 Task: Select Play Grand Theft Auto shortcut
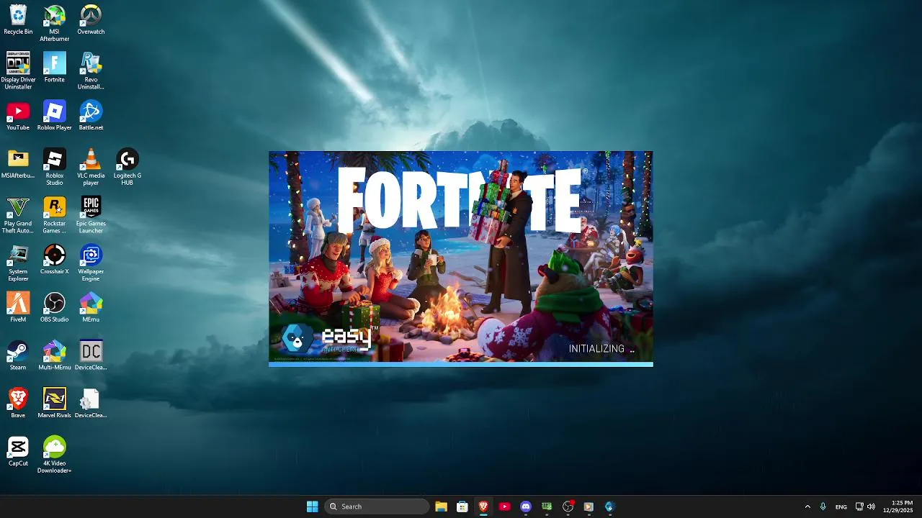pyautogui.click(x=18, y=215)
